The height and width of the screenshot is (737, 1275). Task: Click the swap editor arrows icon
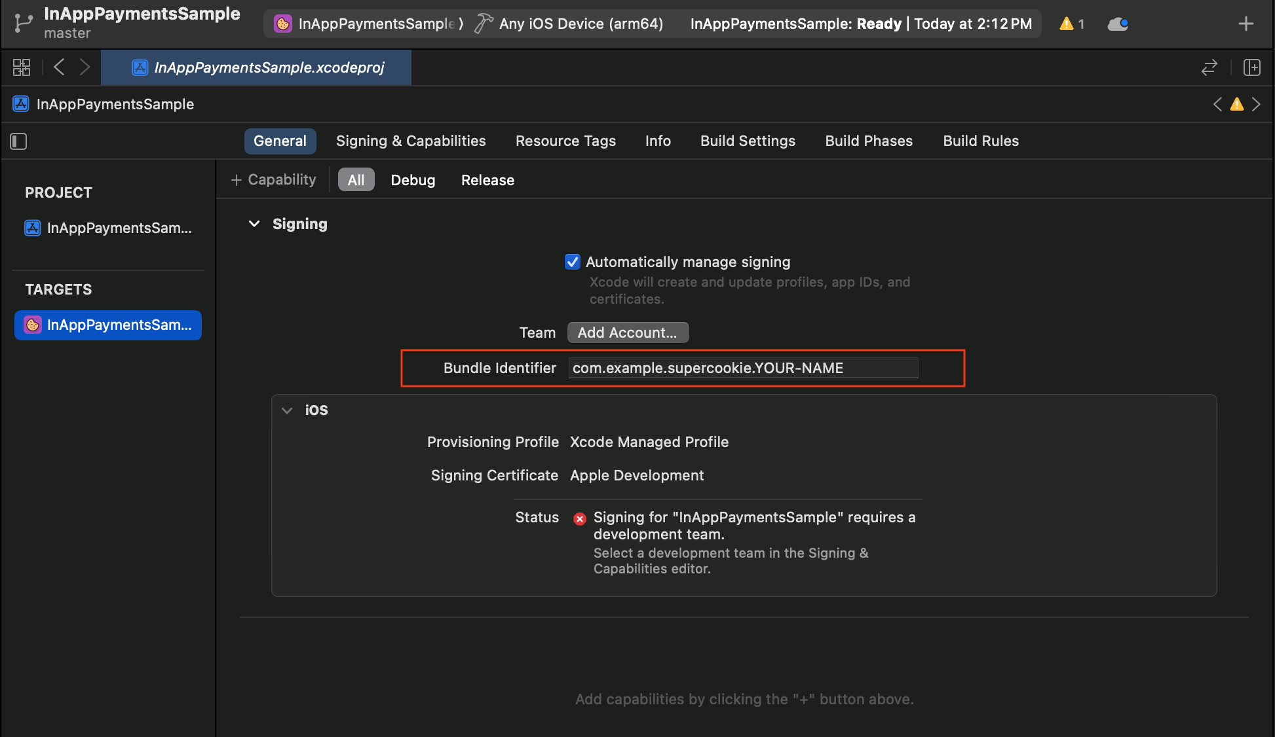[1209, 67]
